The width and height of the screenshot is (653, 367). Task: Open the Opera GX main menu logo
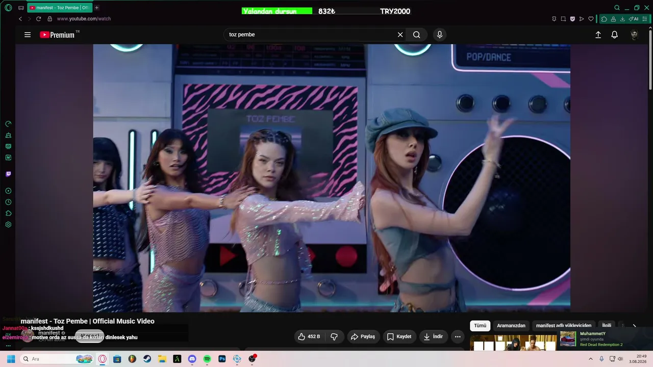[8, 8]
